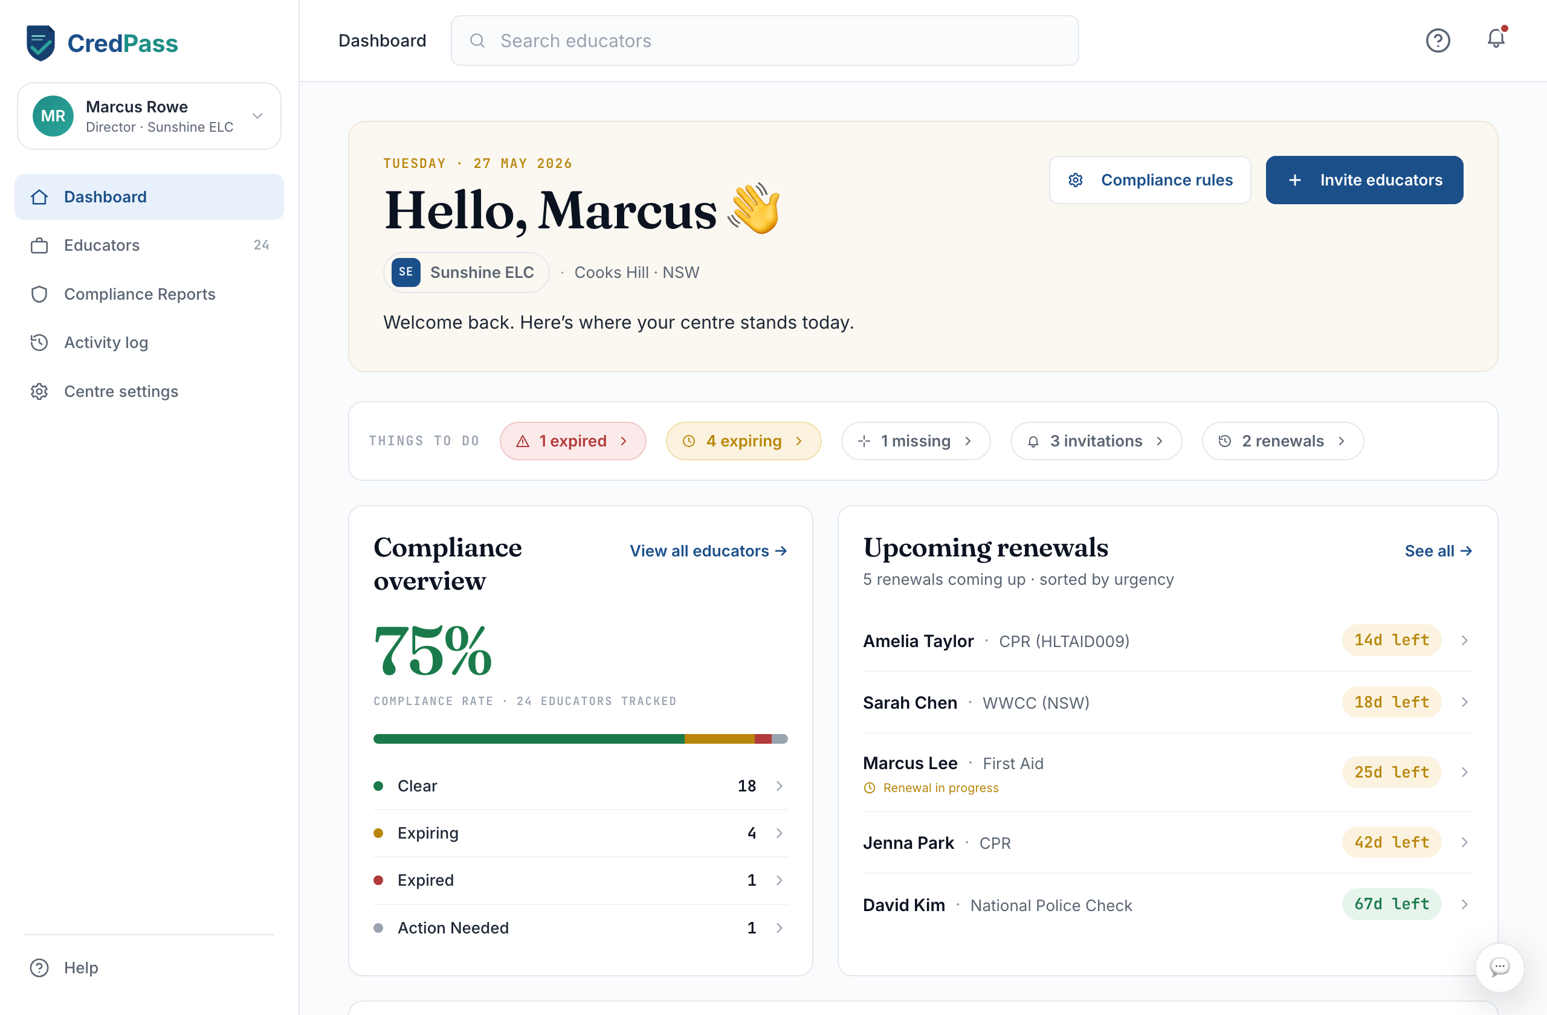Open the chat bubble widget
The width and height of the screenshot is (1547, 1015).
[1499, 966]
